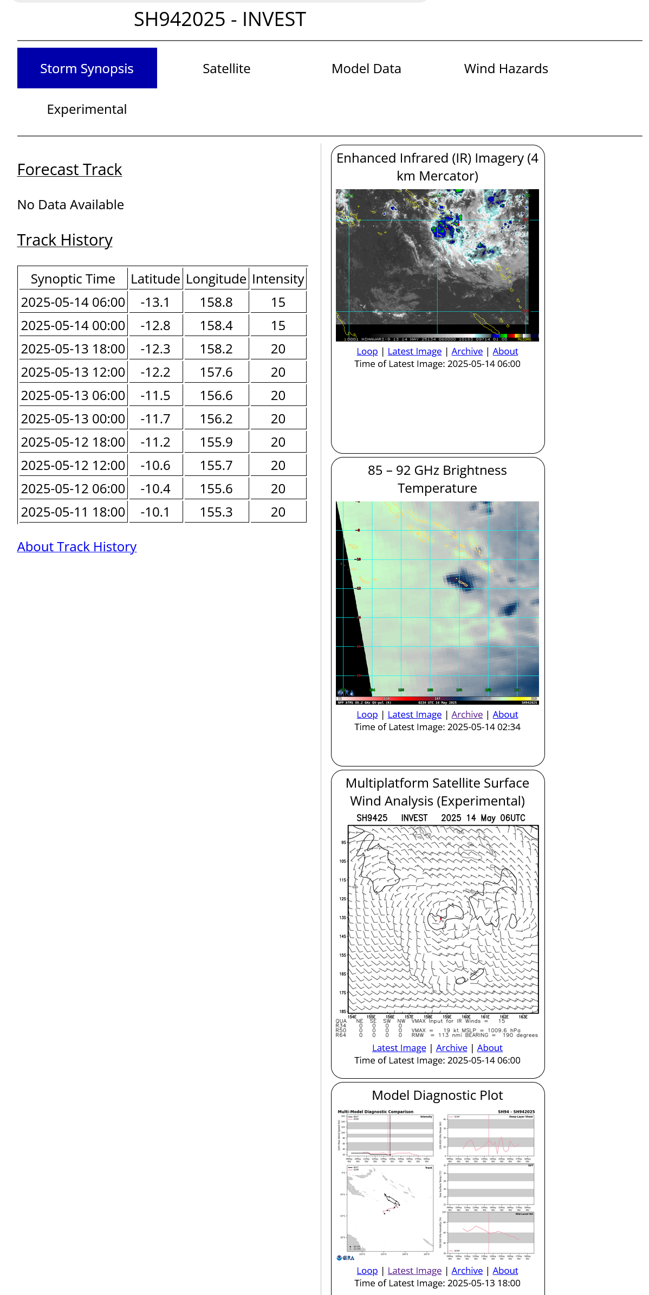The width and height of the screenshot is (649, 1295).
Task: Open the Model Data tab
Action: pyautogui.click(x=366, y=68)
